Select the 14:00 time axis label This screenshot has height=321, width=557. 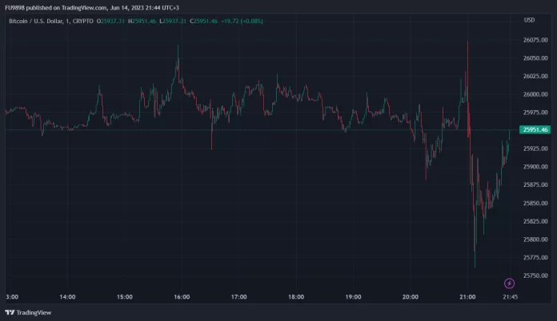coord(67,297)
